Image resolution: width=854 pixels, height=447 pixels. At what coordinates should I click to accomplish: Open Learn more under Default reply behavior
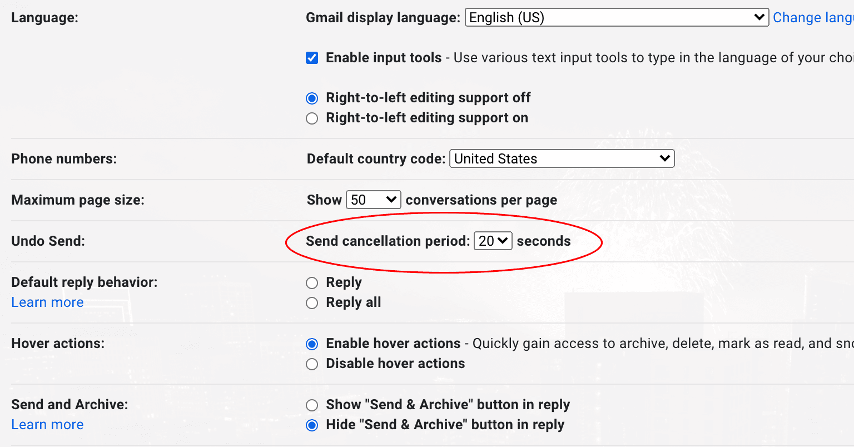[47, 302]
